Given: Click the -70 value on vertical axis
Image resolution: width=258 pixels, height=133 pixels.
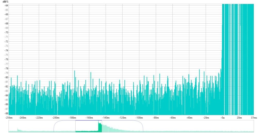Looking at the screenshot, I should [x=6, y=32].
